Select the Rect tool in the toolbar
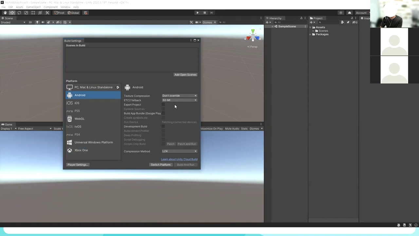Viewport: 419px width, 236px height. point(33,13)
